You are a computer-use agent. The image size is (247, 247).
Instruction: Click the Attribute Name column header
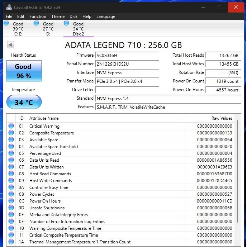tap(105, 118)
